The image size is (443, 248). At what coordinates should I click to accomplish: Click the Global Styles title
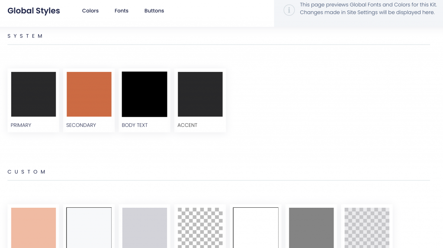coord(34,11)
